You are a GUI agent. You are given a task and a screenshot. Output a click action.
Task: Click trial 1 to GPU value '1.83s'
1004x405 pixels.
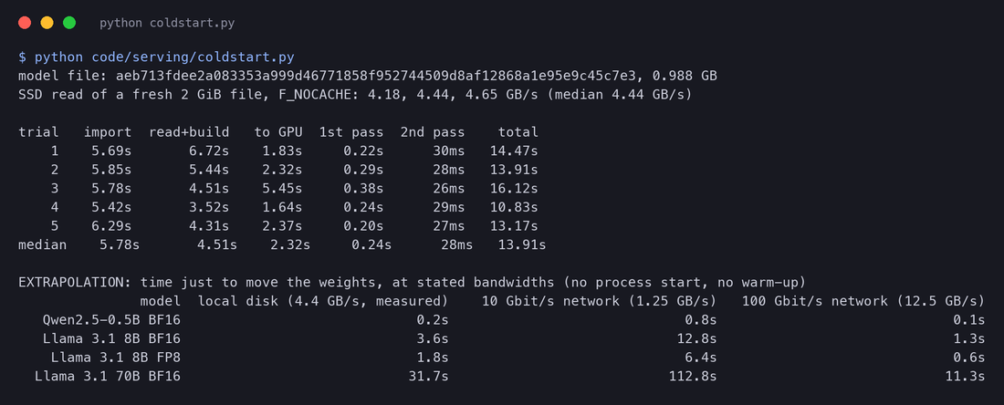tap(282, 151)
